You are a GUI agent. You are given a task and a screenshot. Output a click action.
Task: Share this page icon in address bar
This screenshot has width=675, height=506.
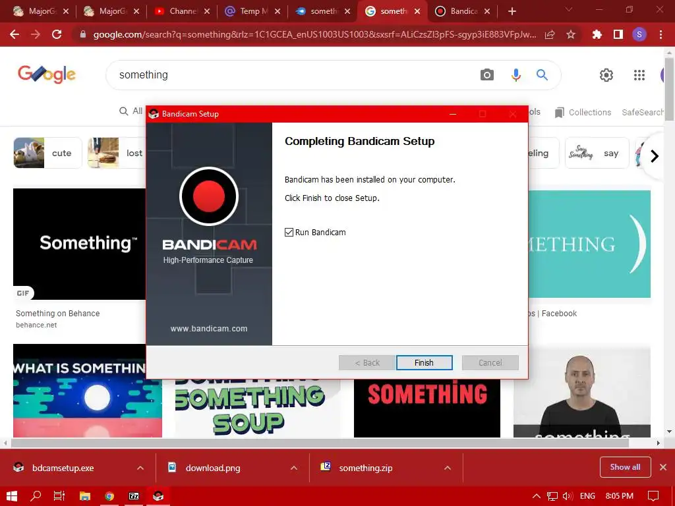click(550, 34)
